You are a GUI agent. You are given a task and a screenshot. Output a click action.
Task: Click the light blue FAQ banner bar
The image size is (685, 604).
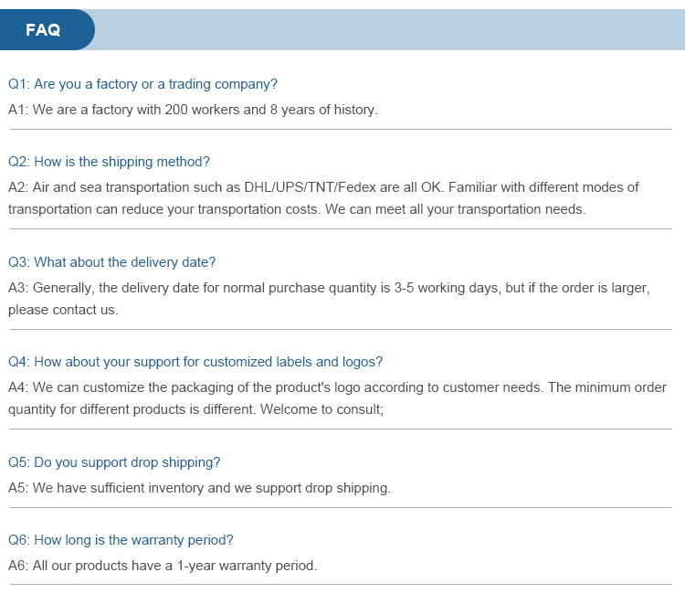(x=390, y=30)
